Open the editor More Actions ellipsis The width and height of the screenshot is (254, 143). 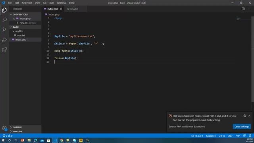tap(249, 9)
